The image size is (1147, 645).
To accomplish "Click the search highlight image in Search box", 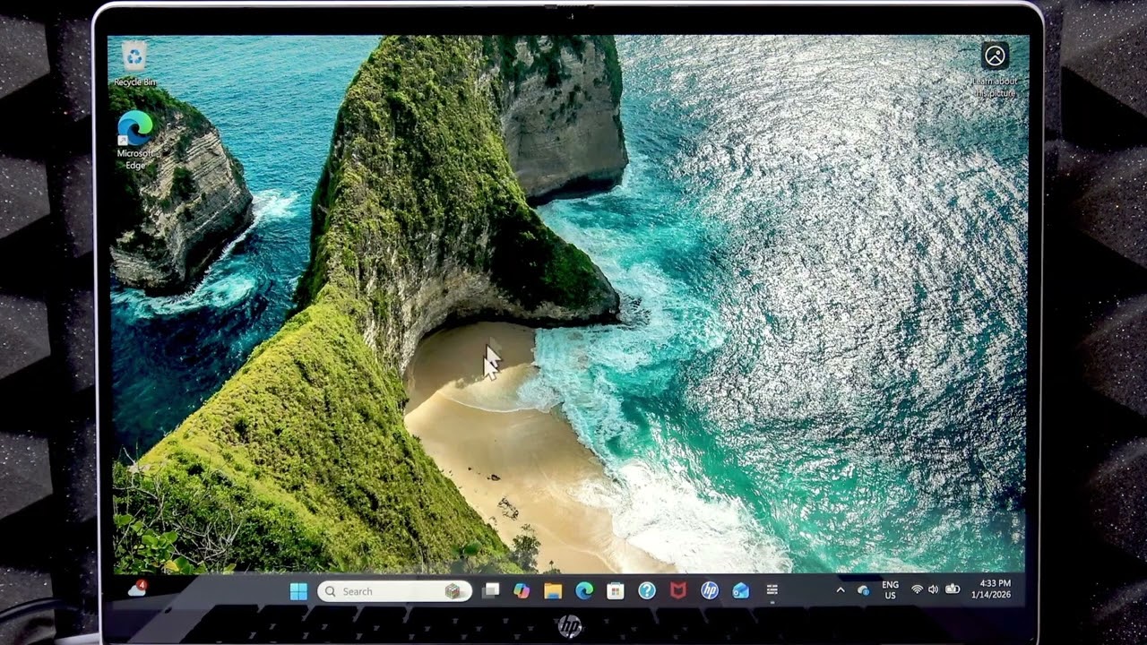I will tap(453, 591).
